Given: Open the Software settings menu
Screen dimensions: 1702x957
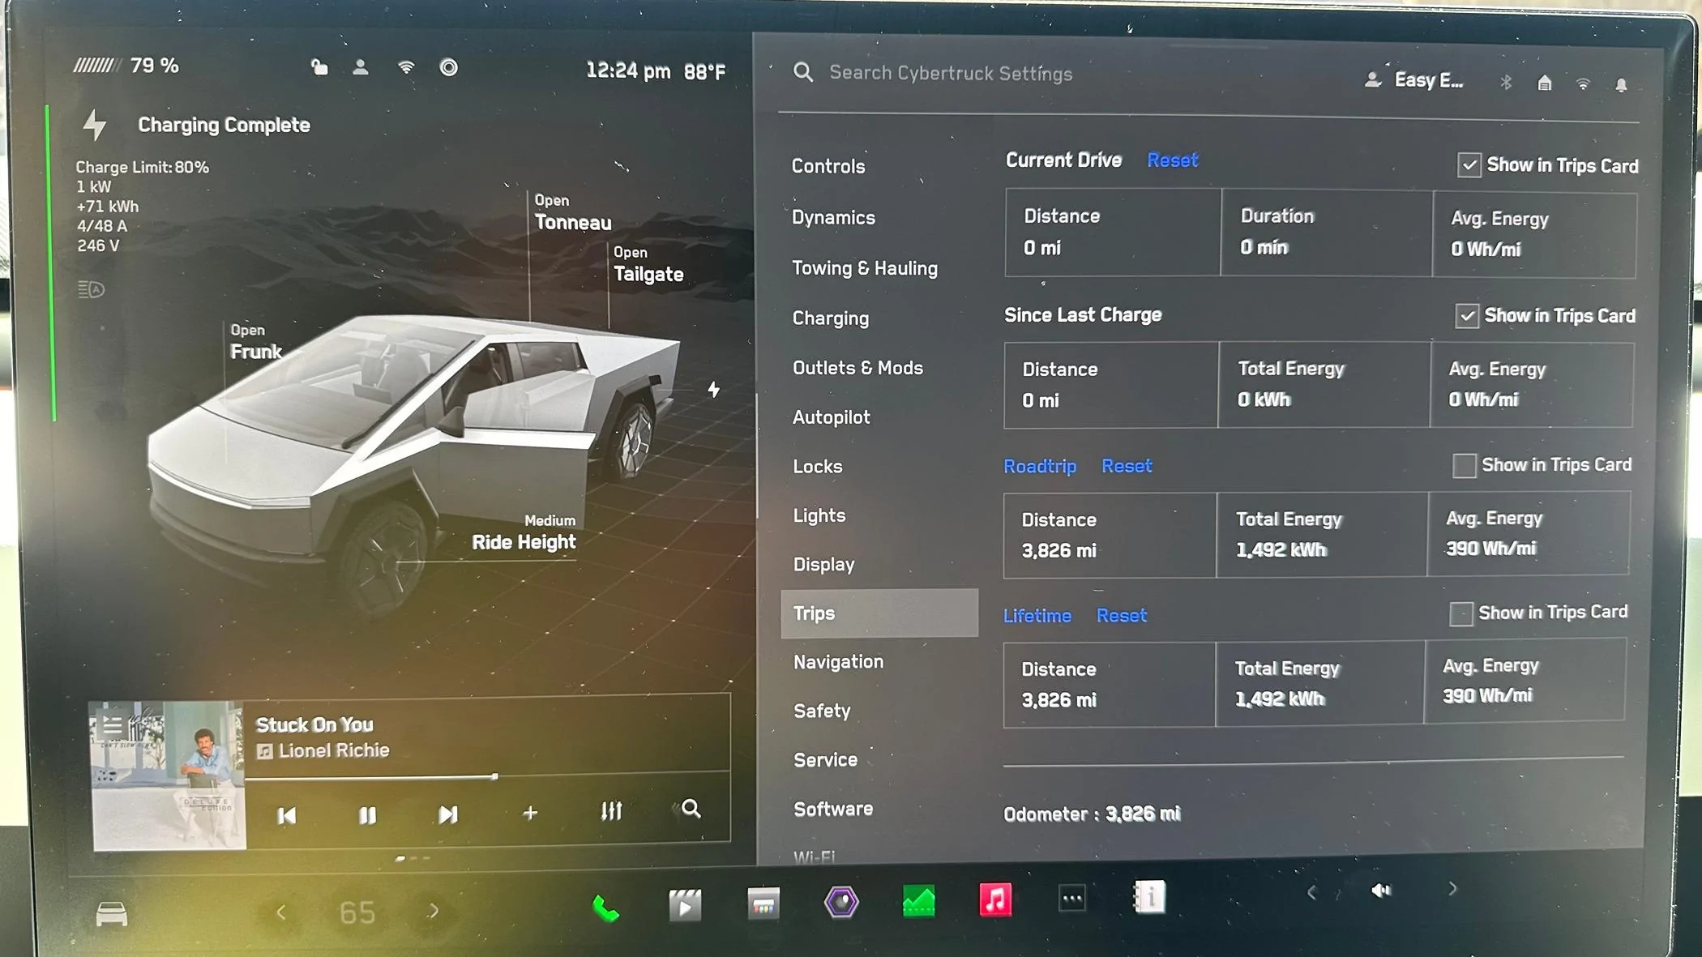Looking at the screenshot, I should (833, 809).
